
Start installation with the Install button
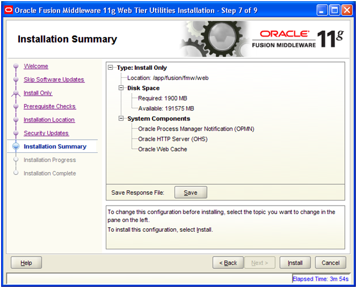point(295,263)
